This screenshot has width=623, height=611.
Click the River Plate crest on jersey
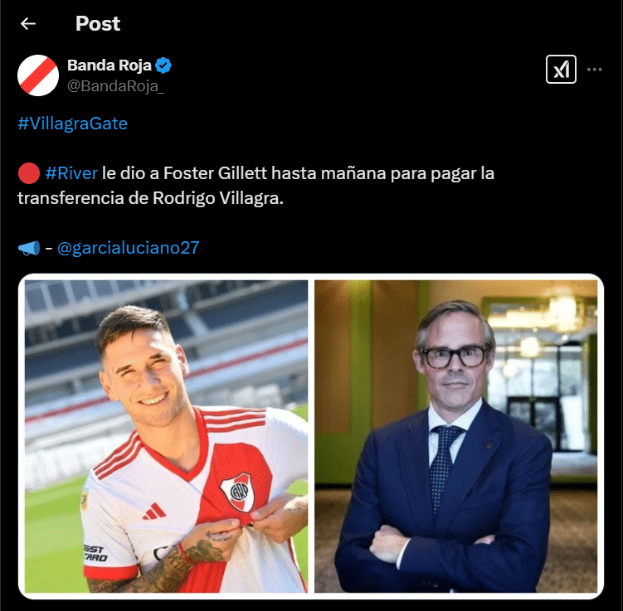coord(238,492)
